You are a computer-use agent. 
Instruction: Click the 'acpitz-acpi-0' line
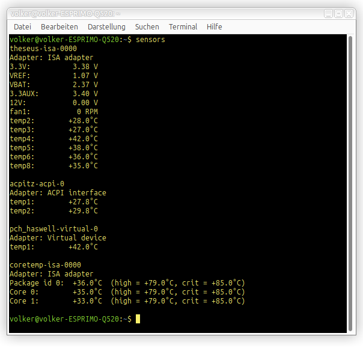point(37,184)
